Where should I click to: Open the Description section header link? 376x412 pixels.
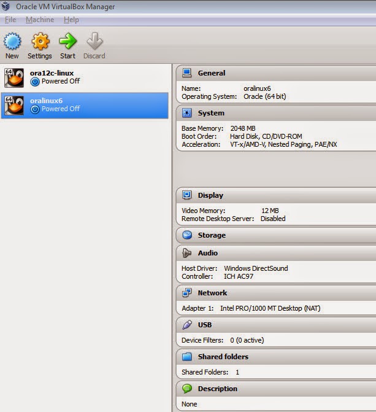217,389
